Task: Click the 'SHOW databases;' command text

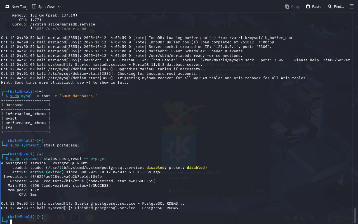Action: pos(79,96)
